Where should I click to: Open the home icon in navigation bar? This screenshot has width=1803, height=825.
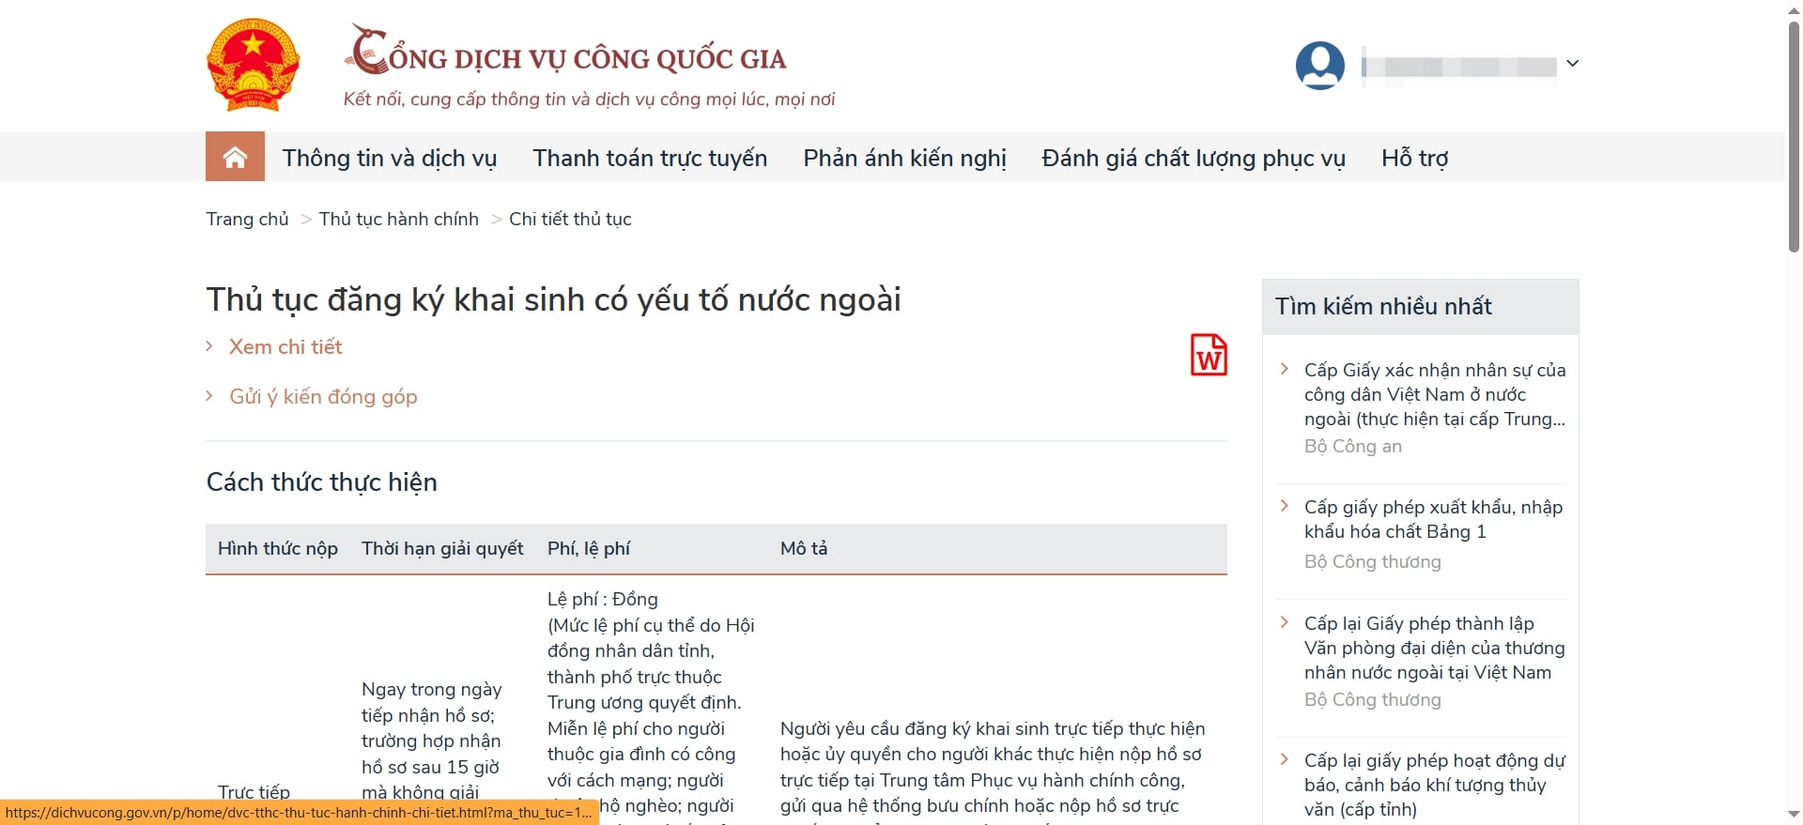235,157
